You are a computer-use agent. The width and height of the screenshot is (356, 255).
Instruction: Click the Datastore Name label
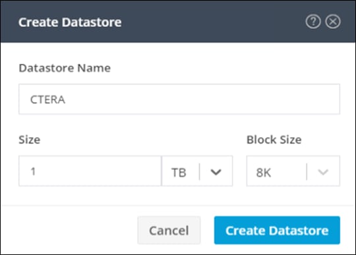[65, 68]
